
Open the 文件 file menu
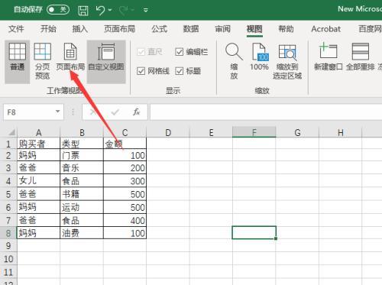click(x=16, y=29)
